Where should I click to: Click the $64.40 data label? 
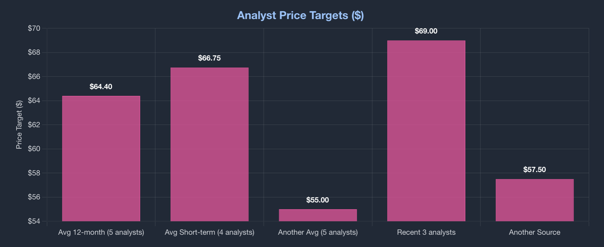[101, 87]
